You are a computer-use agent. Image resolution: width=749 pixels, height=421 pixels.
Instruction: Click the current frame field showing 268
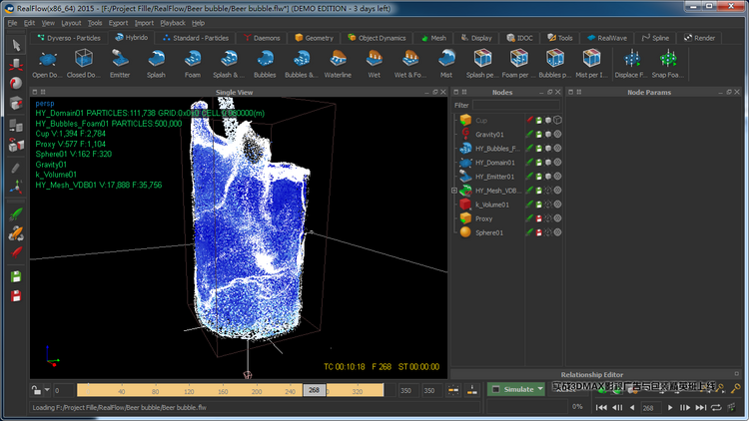click(x=650, y=408)
